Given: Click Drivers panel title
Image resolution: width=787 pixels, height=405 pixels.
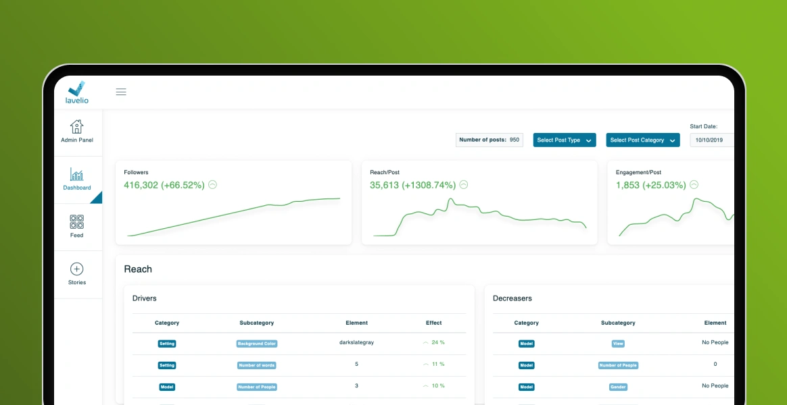Looking at the screenshot, I should (x=145, y=298).
